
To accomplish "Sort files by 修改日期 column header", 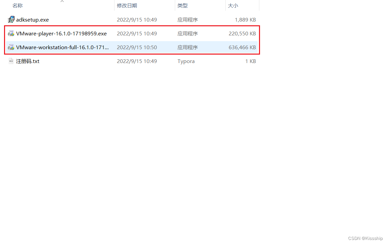I will click(x=127, y=6).
